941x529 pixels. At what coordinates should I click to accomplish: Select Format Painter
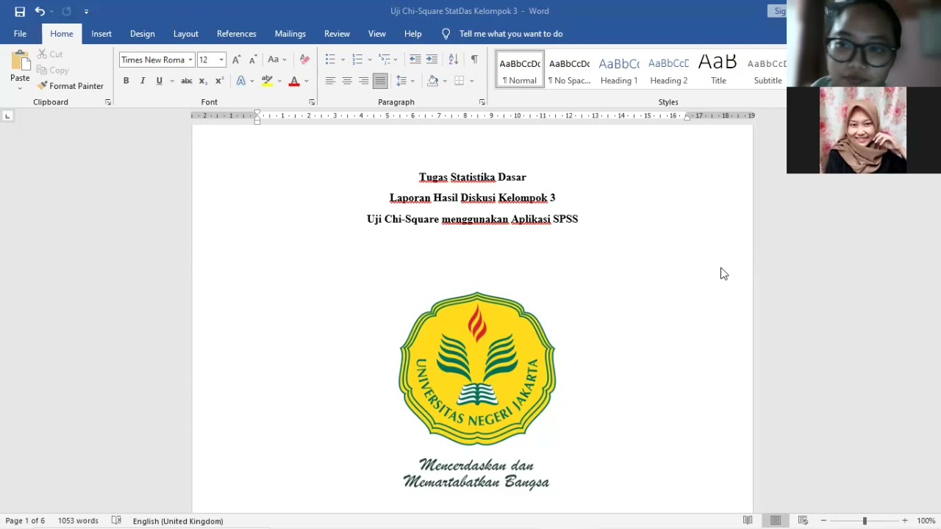pos(71,86)
